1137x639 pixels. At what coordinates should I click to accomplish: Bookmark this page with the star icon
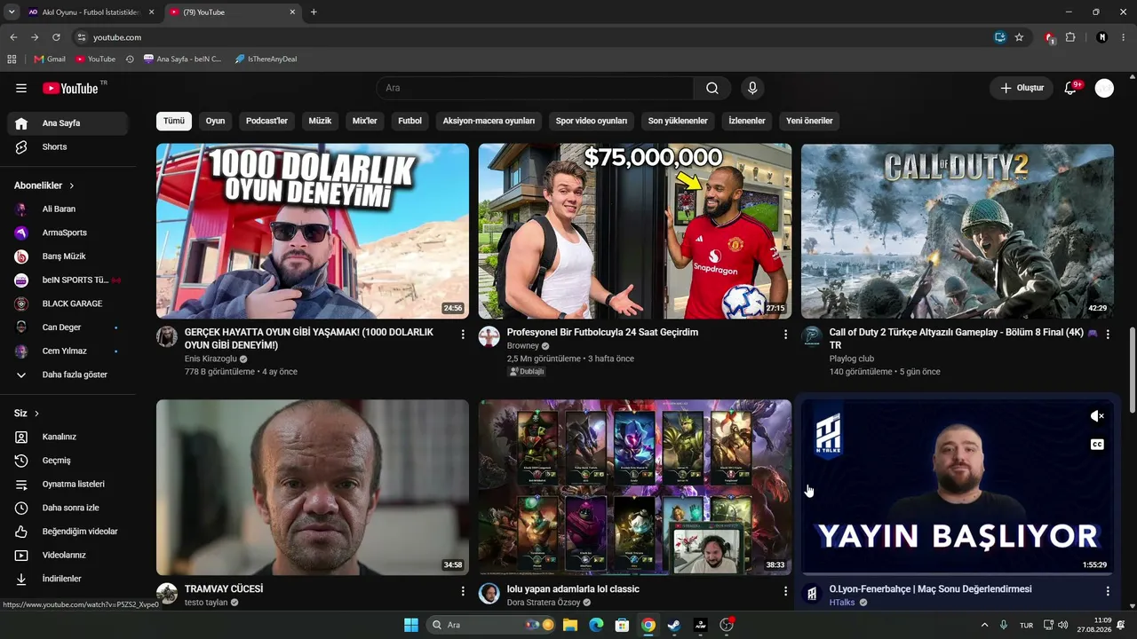pos(1019,37)
